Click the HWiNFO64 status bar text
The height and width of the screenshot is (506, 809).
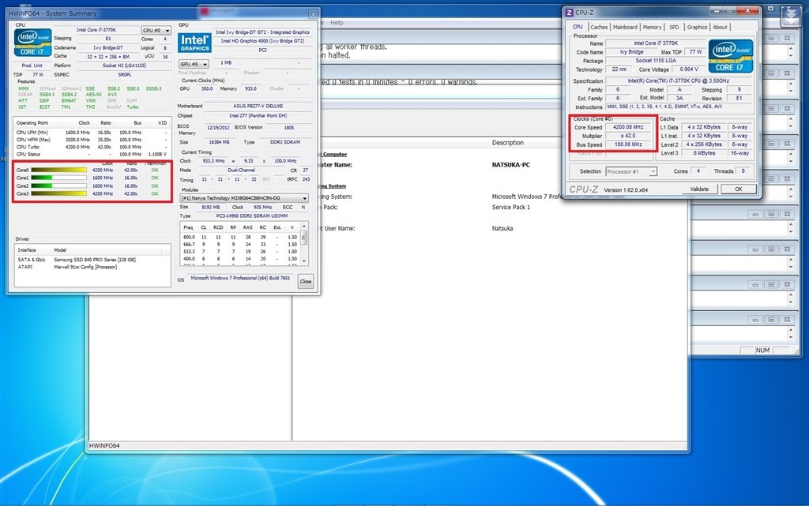point(104,446)
